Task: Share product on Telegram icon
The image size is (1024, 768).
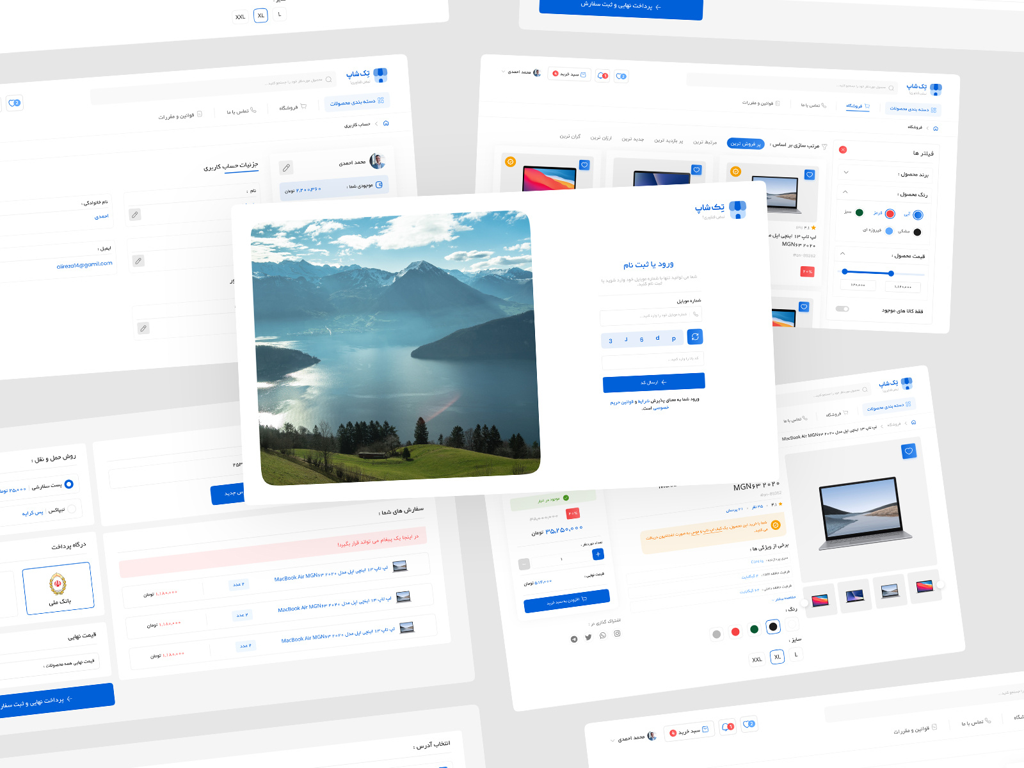Action: tap(574, 639)
